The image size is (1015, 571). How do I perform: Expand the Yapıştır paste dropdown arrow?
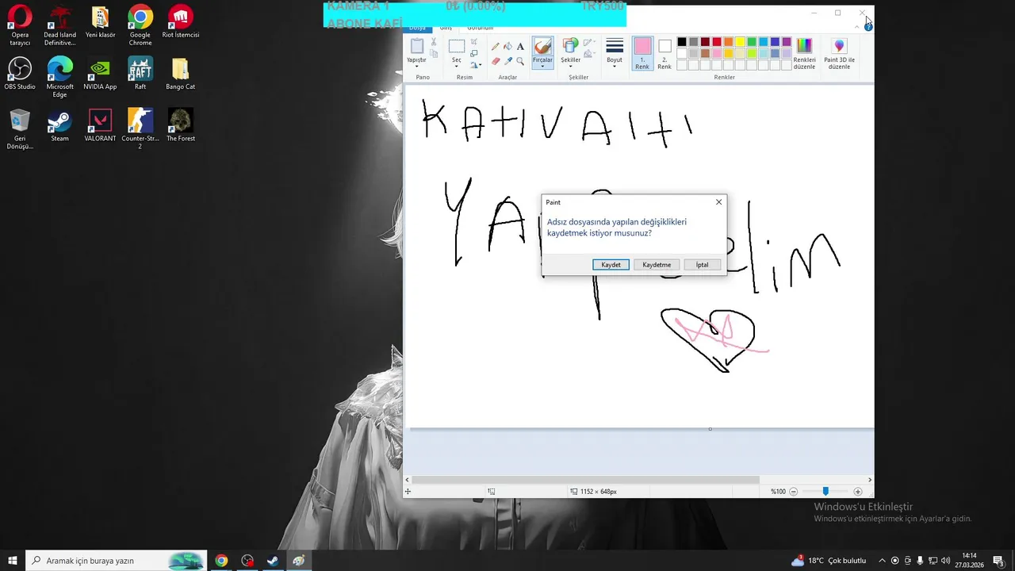[x=416, y=66]
